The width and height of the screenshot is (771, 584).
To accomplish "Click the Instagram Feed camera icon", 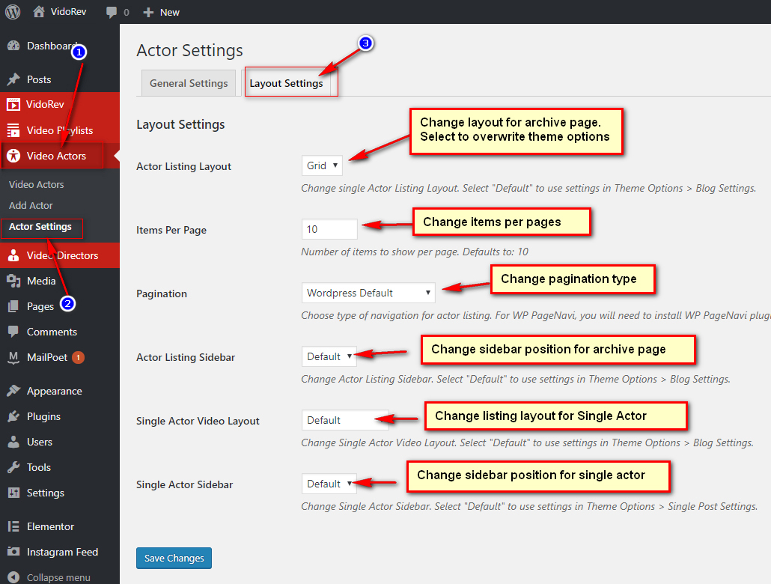I will tap(13, 552).
